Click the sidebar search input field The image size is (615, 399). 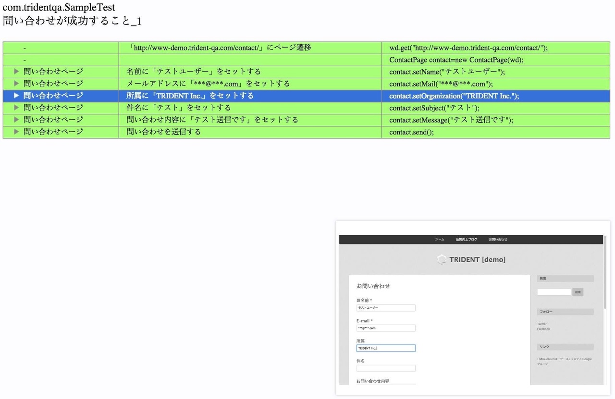553,292
